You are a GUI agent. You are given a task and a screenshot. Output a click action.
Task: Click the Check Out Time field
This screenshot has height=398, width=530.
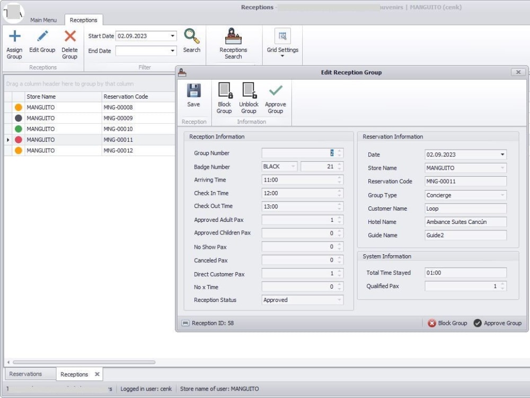click(302, 206)
